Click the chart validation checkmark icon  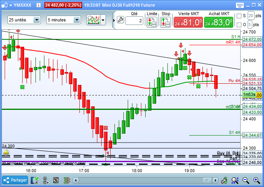(x=35, y=180)
